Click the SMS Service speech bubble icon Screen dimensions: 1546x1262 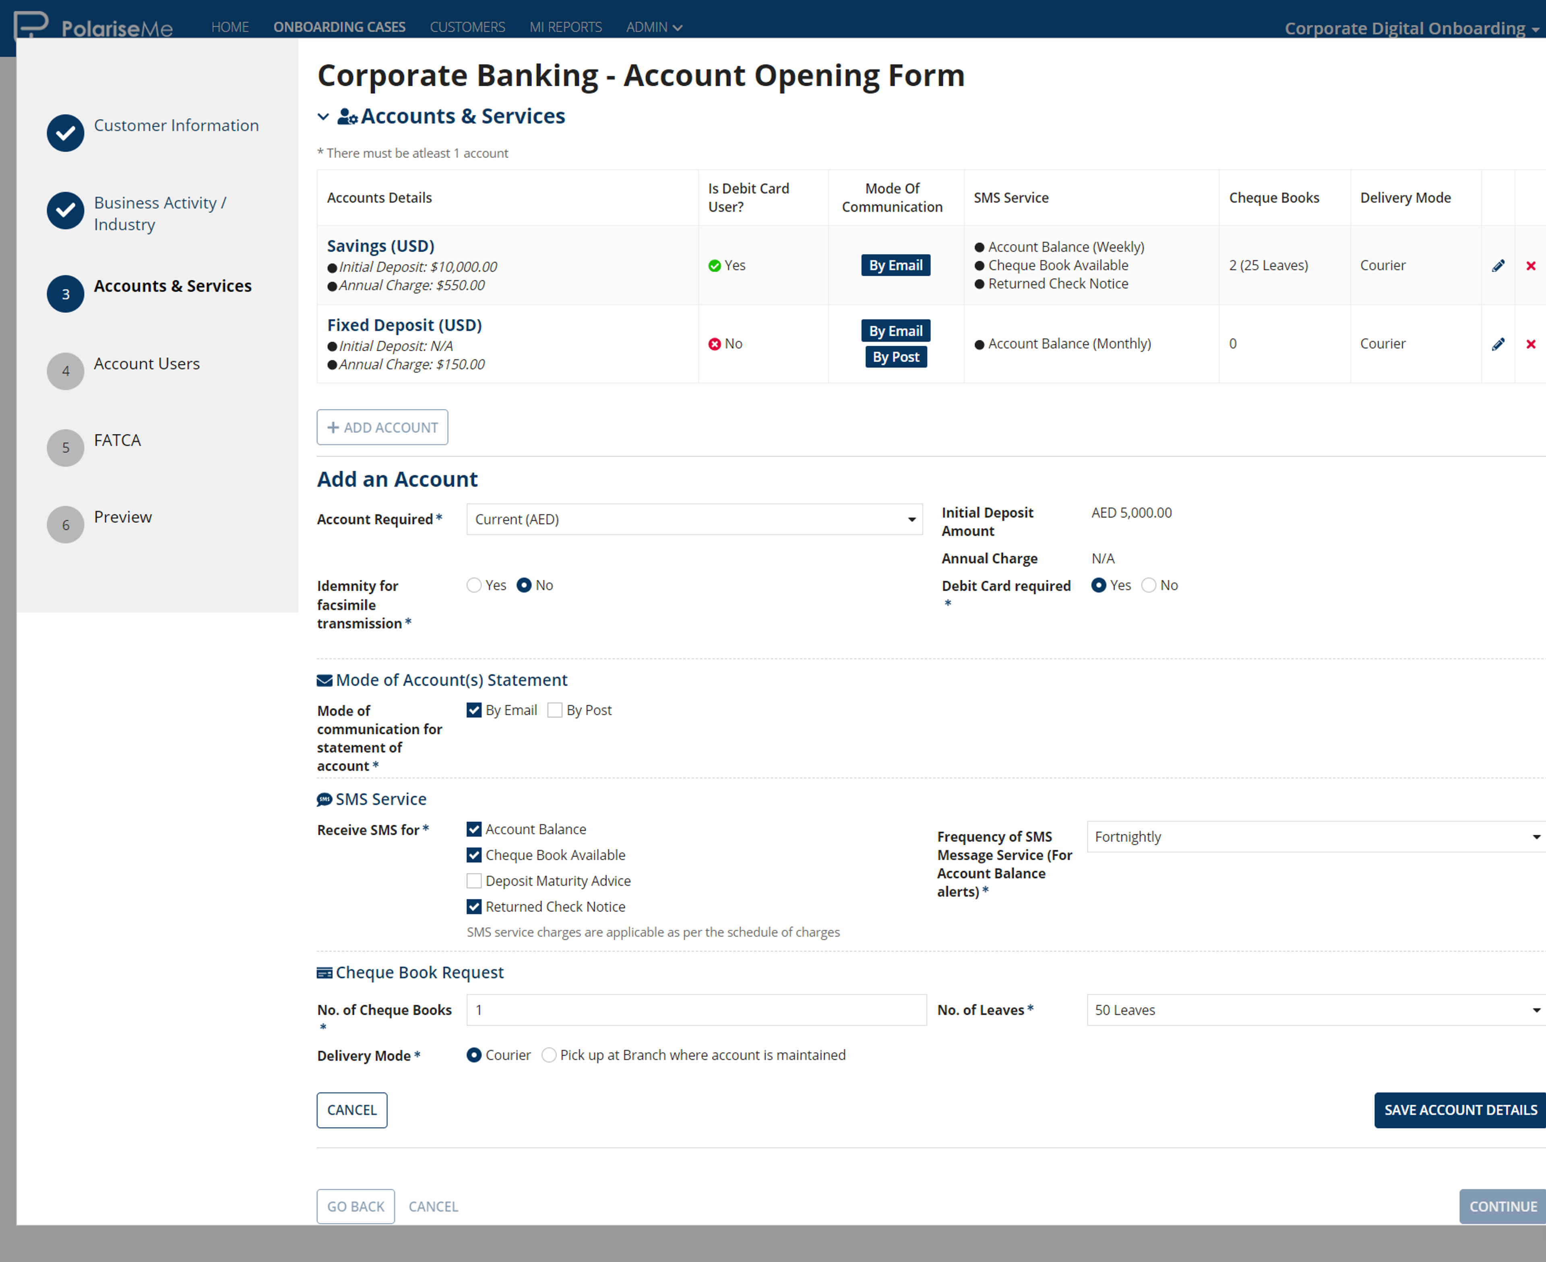[x=324, y=800]
